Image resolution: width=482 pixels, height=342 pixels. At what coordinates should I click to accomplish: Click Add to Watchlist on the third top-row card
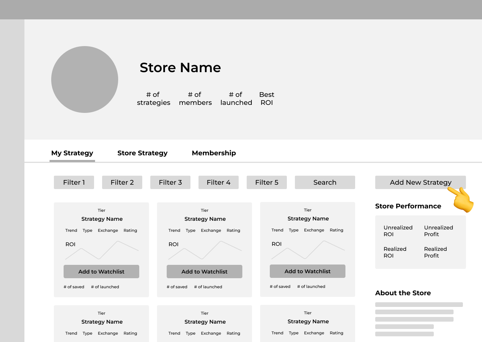[308, 271]
